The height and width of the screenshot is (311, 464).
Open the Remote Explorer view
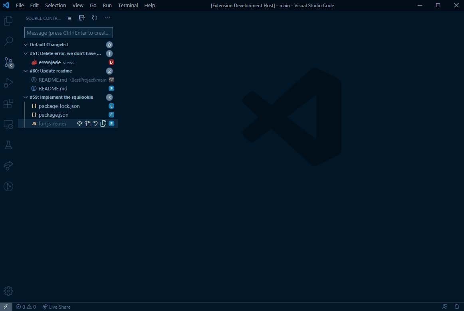(8, 125)
